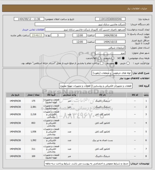The width and height of the screenshot is (155, 170).
Task: Click کانکتور گلند کابل in row 3
Action: 103,115
